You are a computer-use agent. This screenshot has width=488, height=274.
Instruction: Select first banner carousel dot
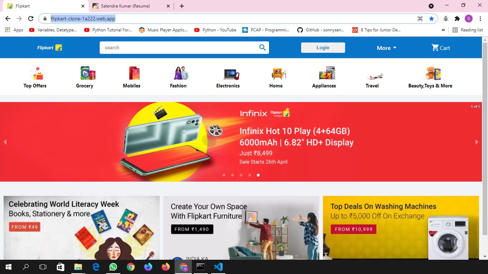point(224,175)
